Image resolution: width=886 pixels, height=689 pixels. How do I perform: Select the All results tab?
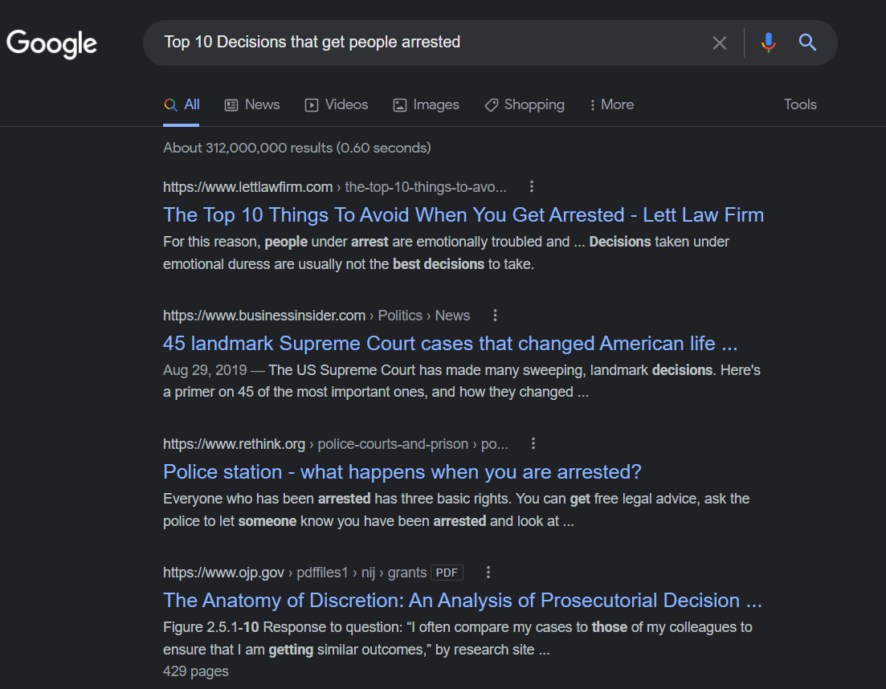click(x=182, y=104)
